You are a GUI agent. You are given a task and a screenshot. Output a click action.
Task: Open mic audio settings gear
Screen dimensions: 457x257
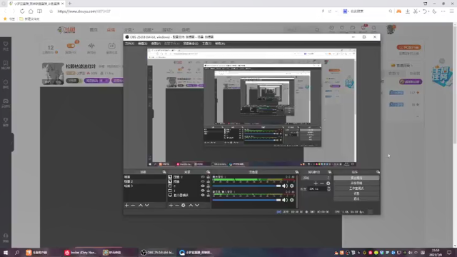(292, 200)
